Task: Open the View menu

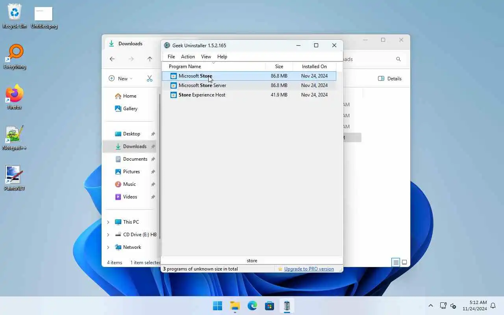Action: [206, 57]
